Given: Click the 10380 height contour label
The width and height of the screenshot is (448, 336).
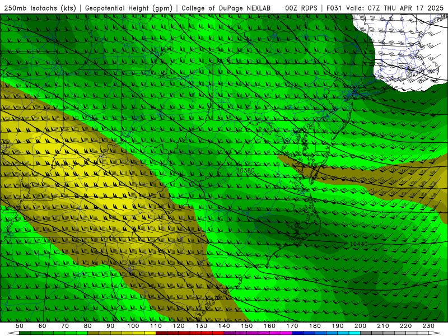Looking at the screenshot, I should point(245,170).
